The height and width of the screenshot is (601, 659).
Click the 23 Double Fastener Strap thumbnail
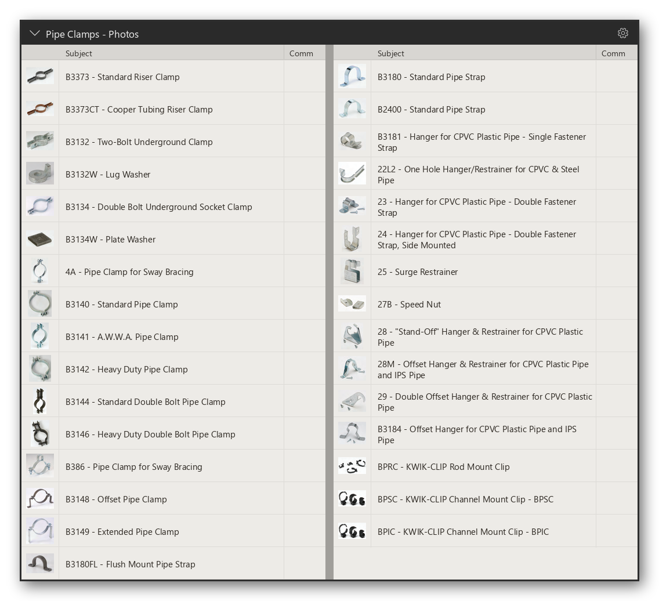coord(352,206)
